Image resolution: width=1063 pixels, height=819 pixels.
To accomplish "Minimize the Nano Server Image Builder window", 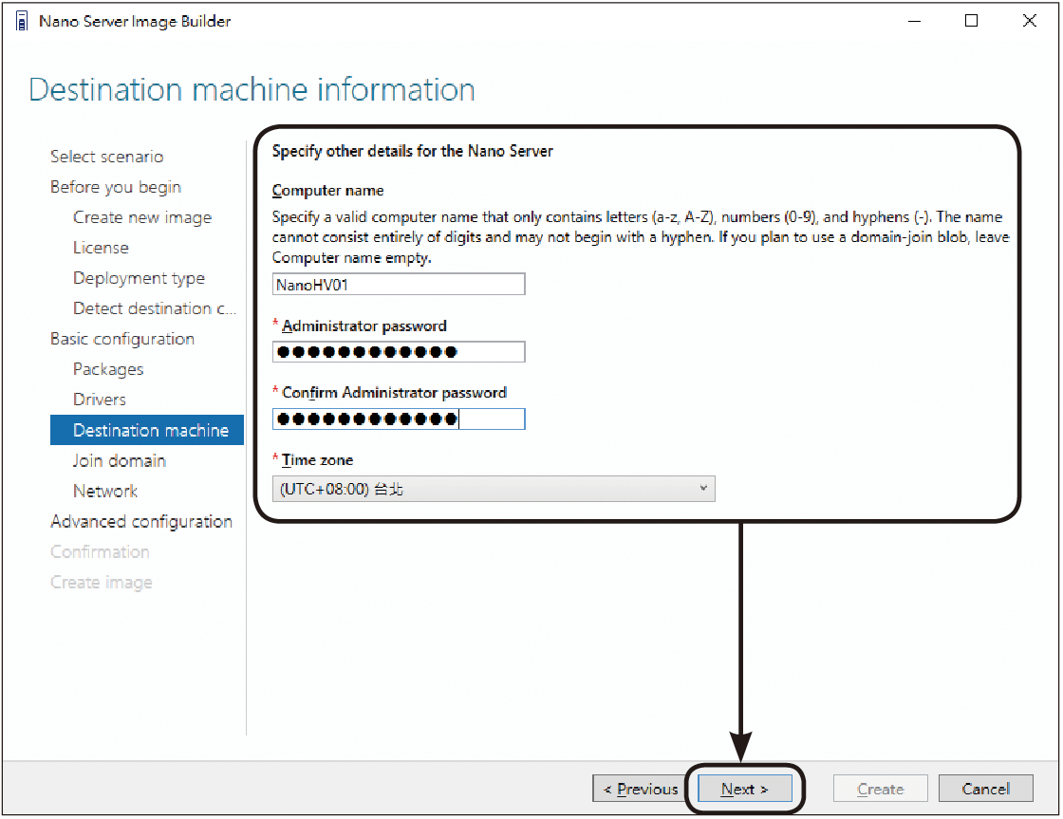I will (915, 21).
